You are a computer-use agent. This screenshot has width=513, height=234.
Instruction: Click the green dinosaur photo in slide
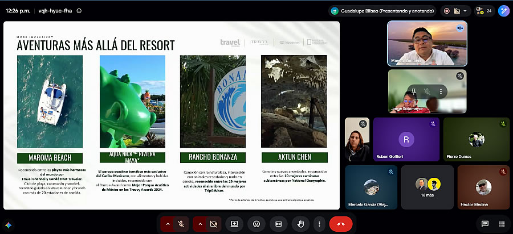tap(132, 102)
